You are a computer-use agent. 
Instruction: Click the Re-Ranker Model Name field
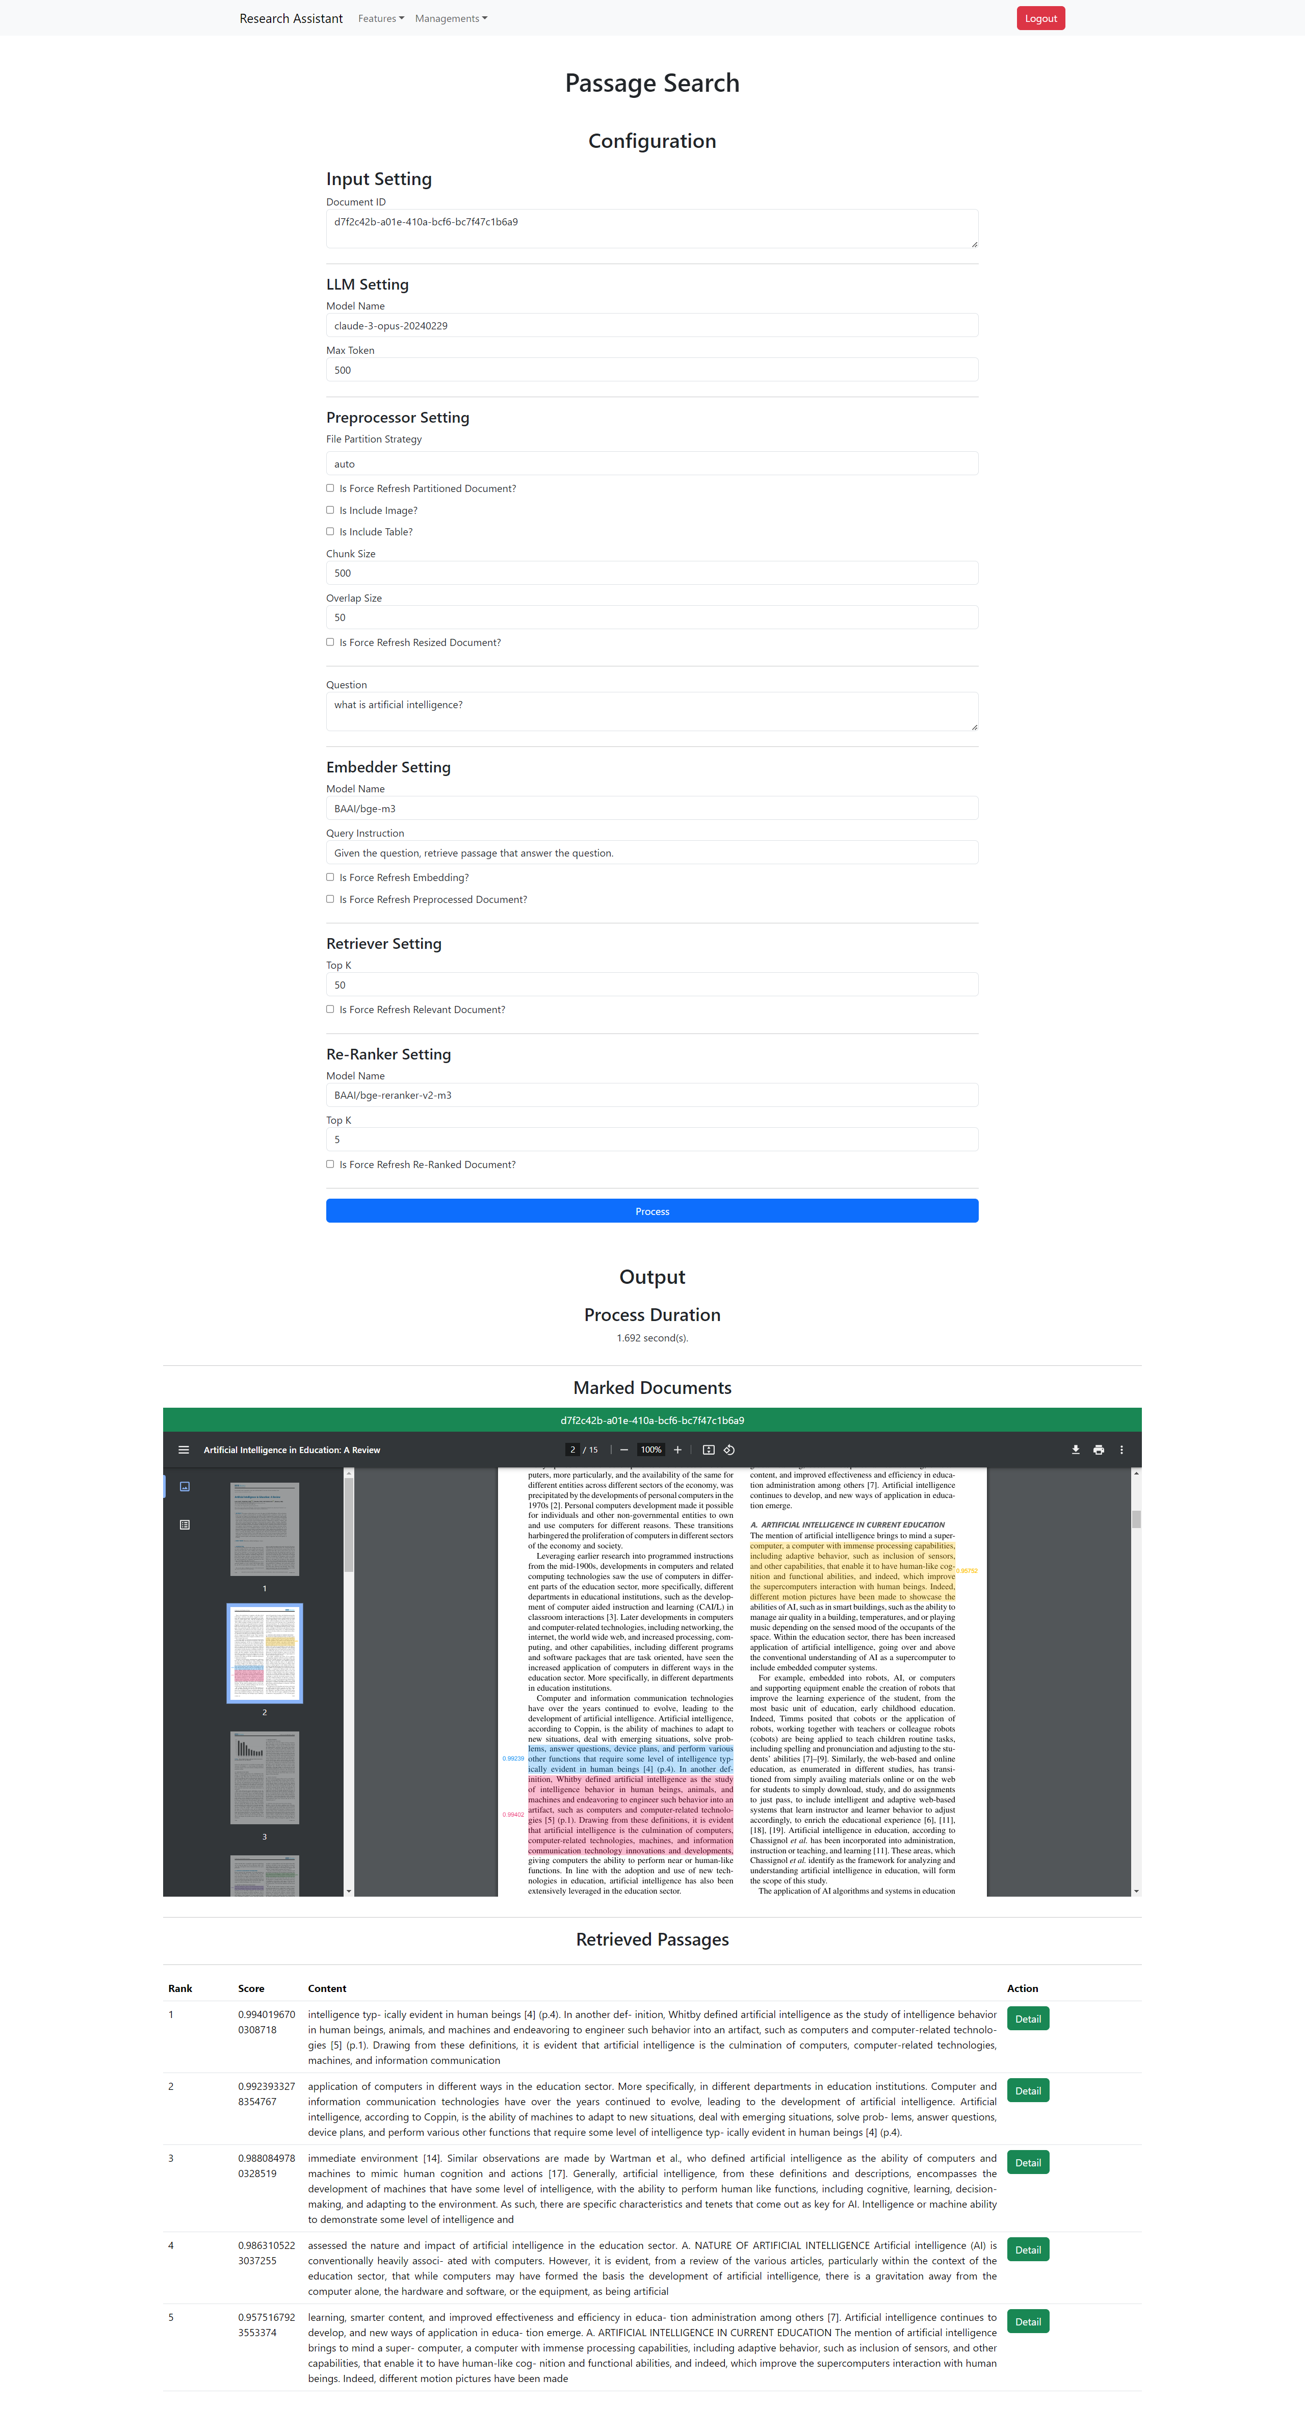[652, 1095]
